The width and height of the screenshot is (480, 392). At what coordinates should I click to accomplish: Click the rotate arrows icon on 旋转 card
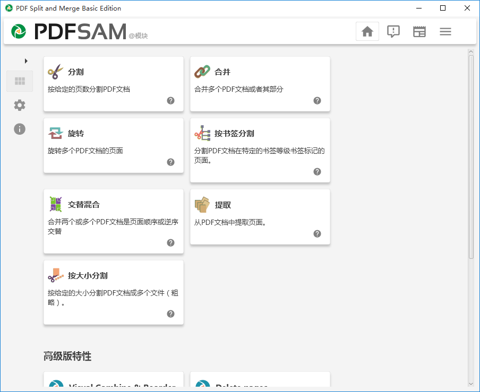pos(55,133)
